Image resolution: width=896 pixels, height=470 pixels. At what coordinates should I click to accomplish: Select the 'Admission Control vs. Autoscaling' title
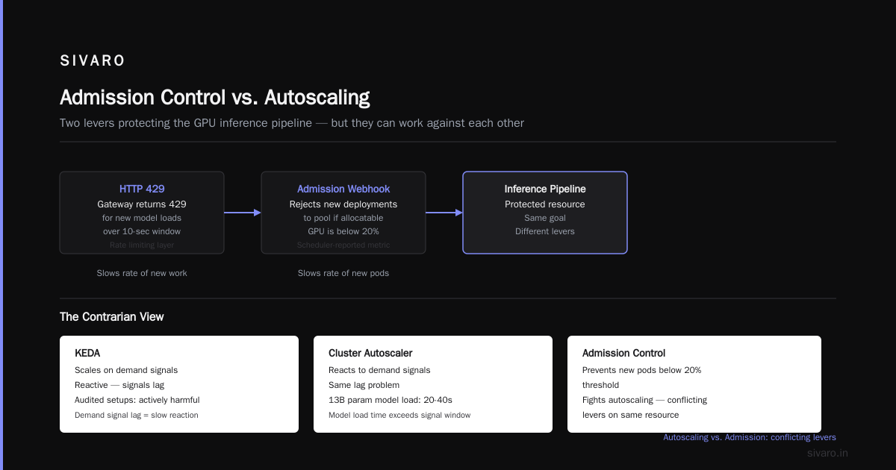(215, 97)
